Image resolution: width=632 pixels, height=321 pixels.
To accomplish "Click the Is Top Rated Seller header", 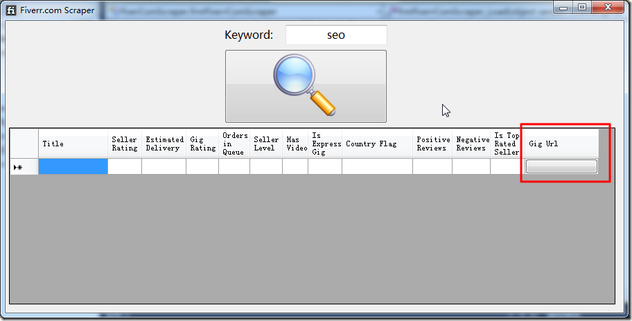I will click(507, 144).
